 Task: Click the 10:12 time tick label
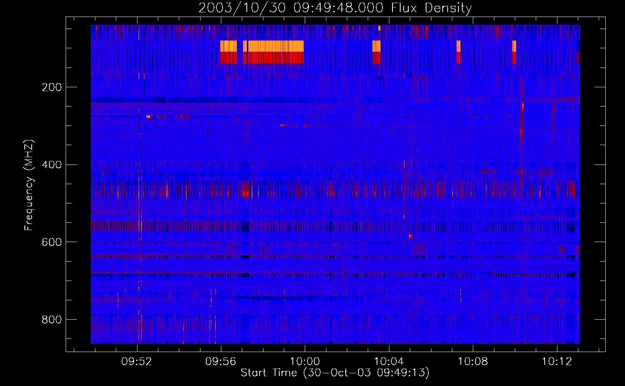(557, 361)
